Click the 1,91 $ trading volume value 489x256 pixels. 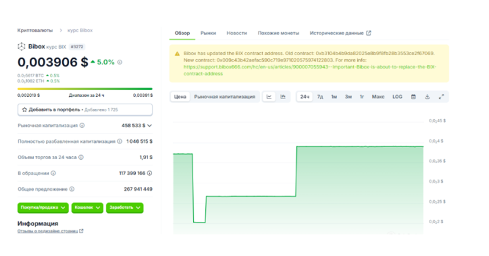pos(146,157)
